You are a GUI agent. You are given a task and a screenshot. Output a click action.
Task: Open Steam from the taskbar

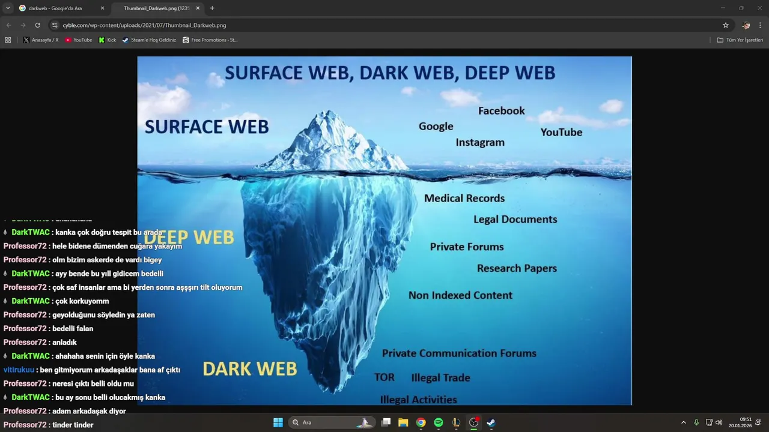coord(491,422)
